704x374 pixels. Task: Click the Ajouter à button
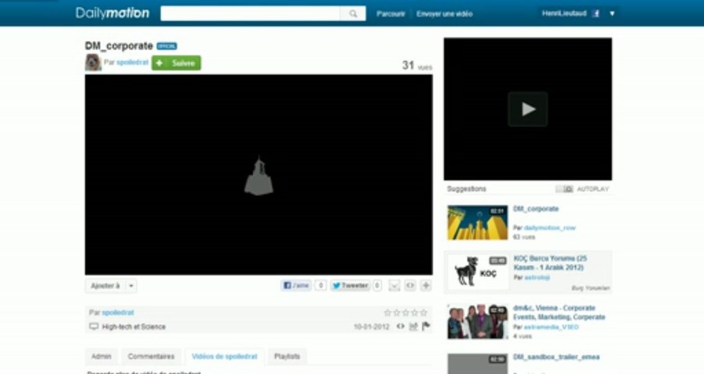[105, 286]
